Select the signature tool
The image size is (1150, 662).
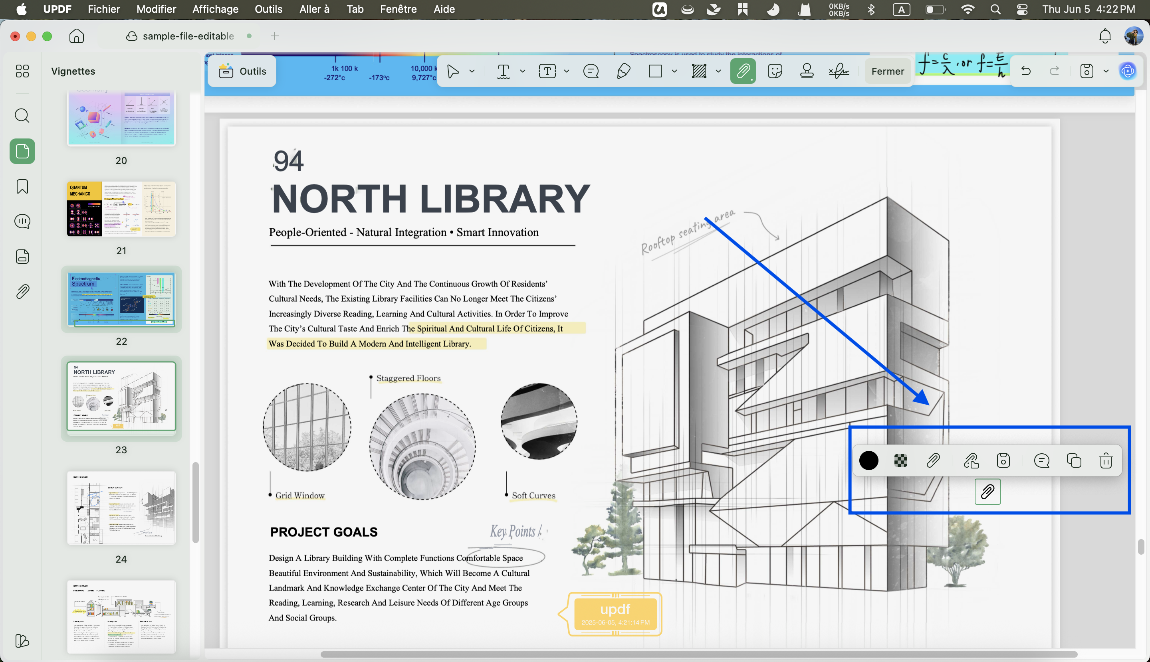(839, 71)
